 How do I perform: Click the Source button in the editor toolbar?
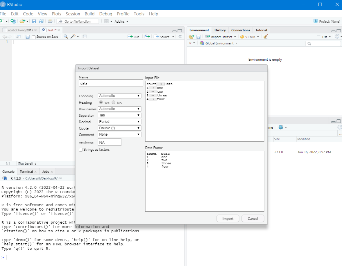(162, 37)
